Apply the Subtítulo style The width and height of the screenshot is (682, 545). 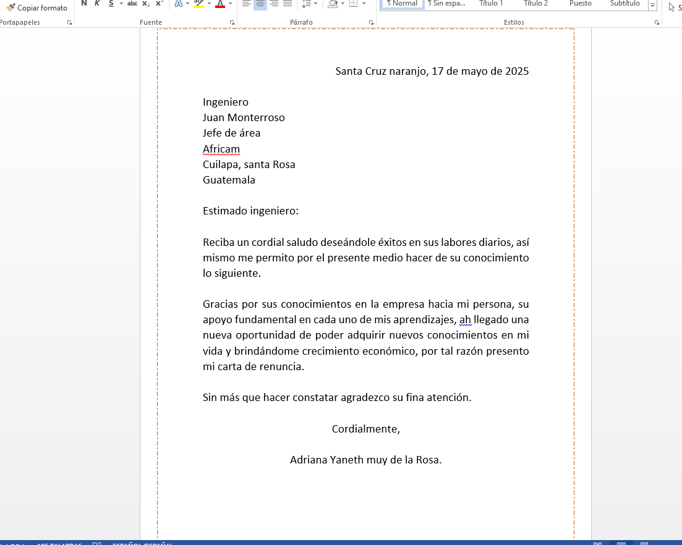click(625, 4)
